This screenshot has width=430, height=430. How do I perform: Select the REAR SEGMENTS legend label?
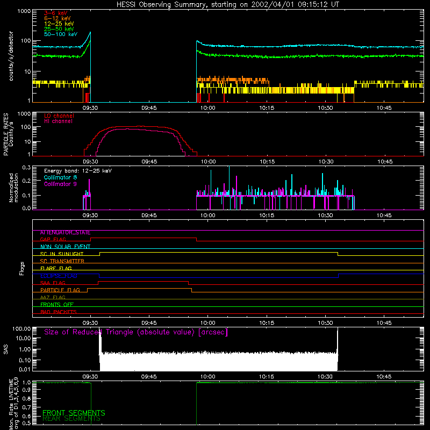(71, 419)
